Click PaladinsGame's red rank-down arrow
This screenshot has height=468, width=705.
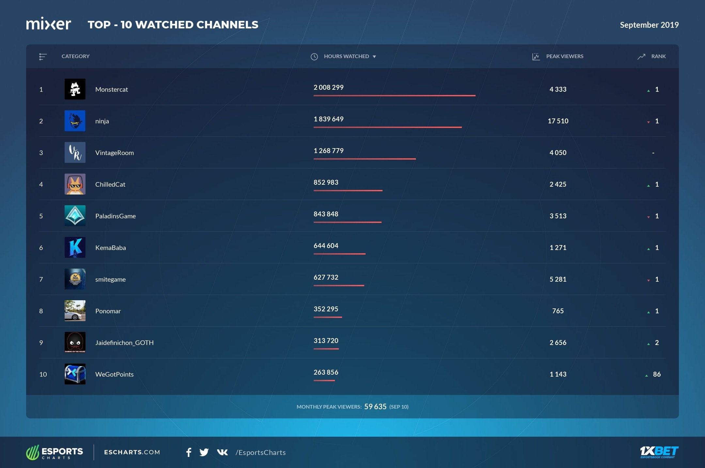click(x=649, y=217)
